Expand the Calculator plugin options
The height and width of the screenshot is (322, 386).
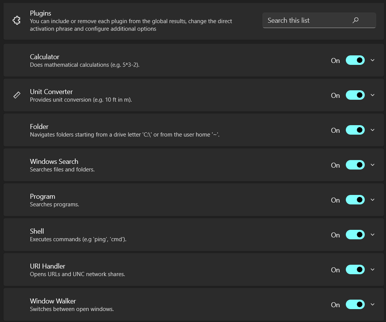tap(372, 60)
